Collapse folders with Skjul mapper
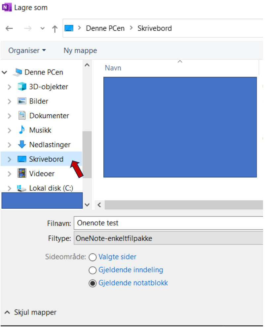This screenshot has width=265, height=328. [x=30, y=312]
